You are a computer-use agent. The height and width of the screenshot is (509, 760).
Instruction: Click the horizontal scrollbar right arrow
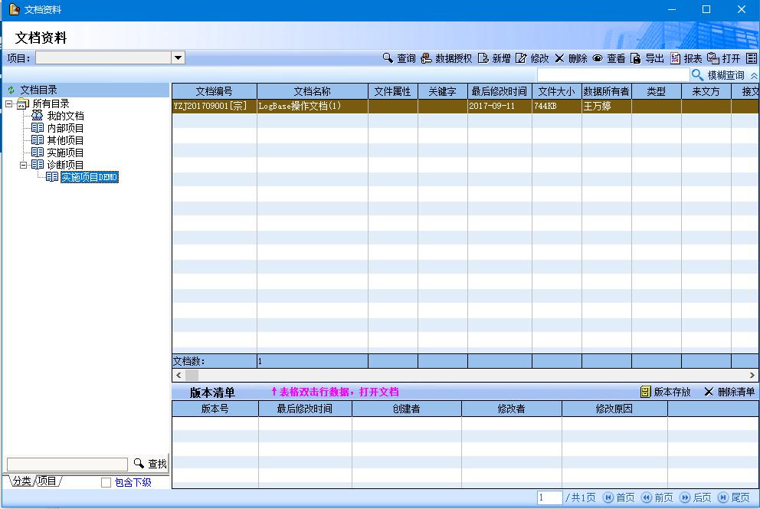pyautogui.click(x=752, y=376)
